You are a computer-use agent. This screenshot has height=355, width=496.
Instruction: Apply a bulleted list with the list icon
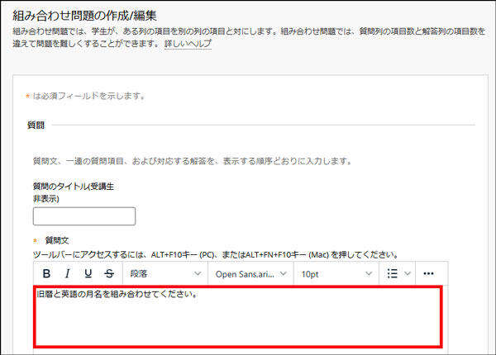(392, 273)
